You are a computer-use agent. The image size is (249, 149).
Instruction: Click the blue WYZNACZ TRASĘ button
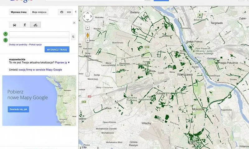point(57,49)
